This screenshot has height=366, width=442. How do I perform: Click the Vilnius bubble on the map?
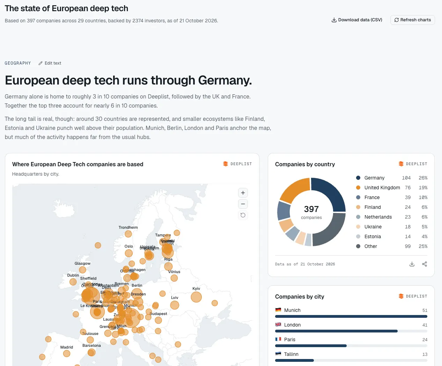tap(174, 278)
